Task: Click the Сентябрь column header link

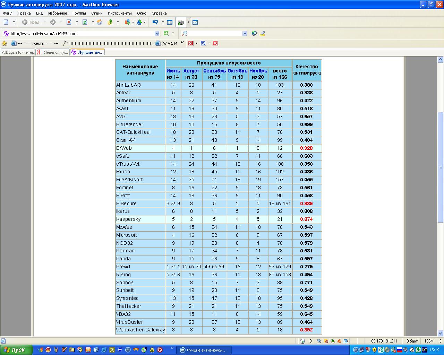Action: pyautogui.click(x=214, y=71)
